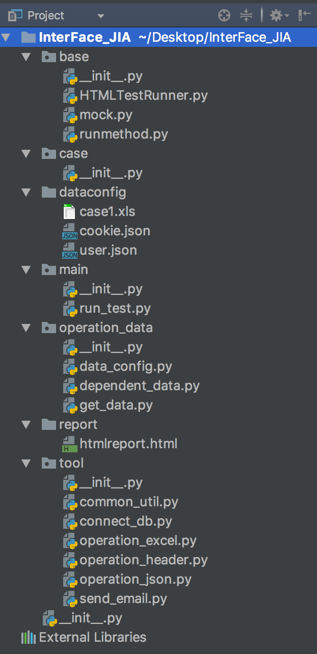Click the cookie.json JSON file icon

click(69, 231)
